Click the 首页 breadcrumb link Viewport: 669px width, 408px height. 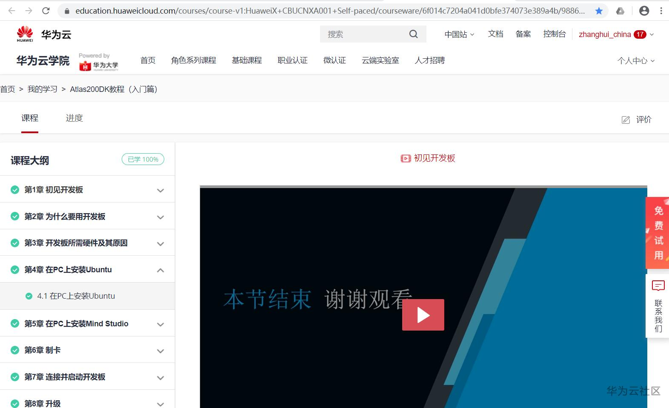pyautogui.click(x=8, y=89)
